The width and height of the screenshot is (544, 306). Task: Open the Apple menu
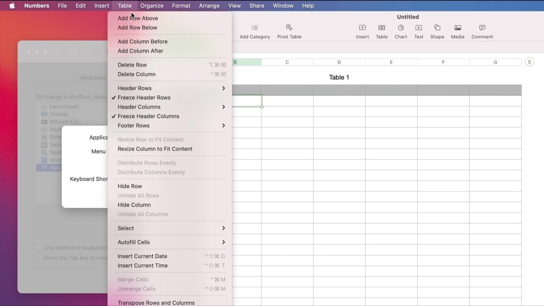coord(12,6)
